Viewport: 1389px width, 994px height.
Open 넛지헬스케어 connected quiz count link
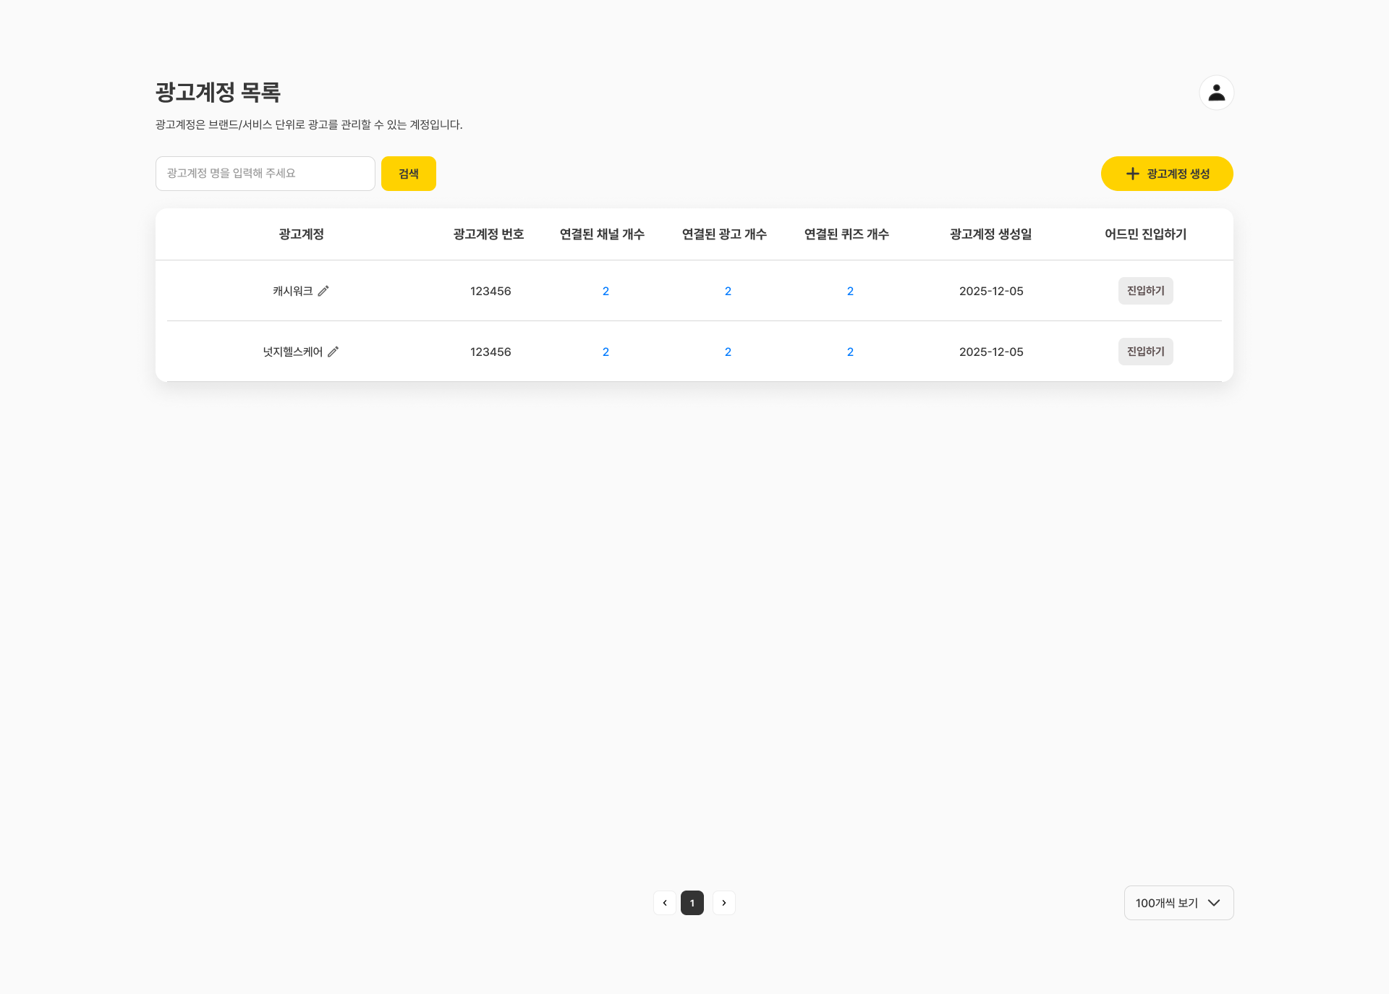pyautogui.click(x=850, y=352)
